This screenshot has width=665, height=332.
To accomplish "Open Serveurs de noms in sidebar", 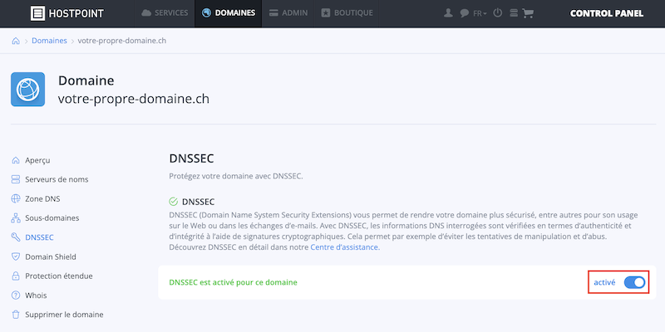I will (x=57, y=179).
